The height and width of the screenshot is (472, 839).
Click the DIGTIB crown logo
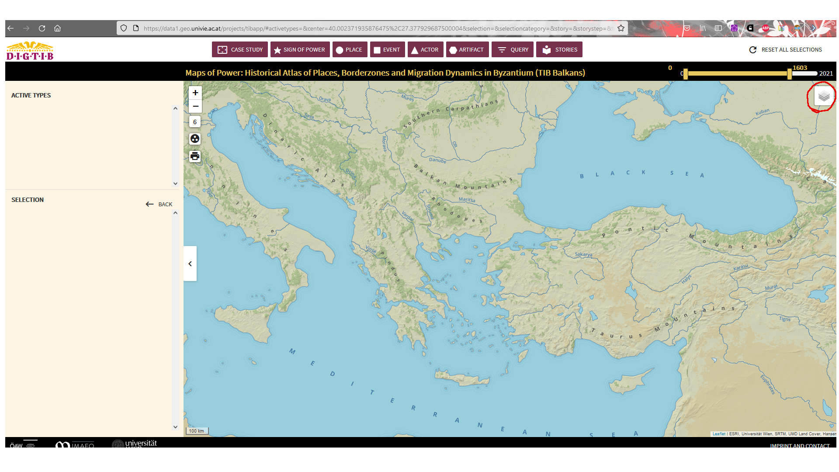pyautogui.click(x=29, y=49)
